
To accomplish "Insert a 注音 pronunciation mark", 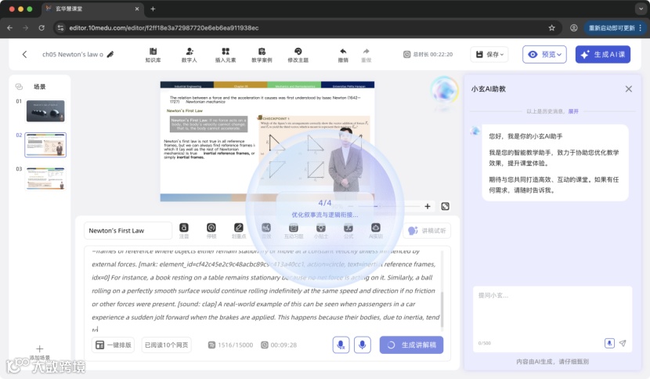I will [183, 230].
